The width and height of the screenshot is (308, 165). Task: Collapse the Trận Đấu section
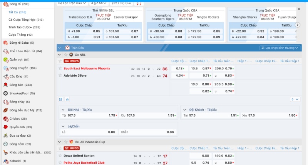click(60, 48)
